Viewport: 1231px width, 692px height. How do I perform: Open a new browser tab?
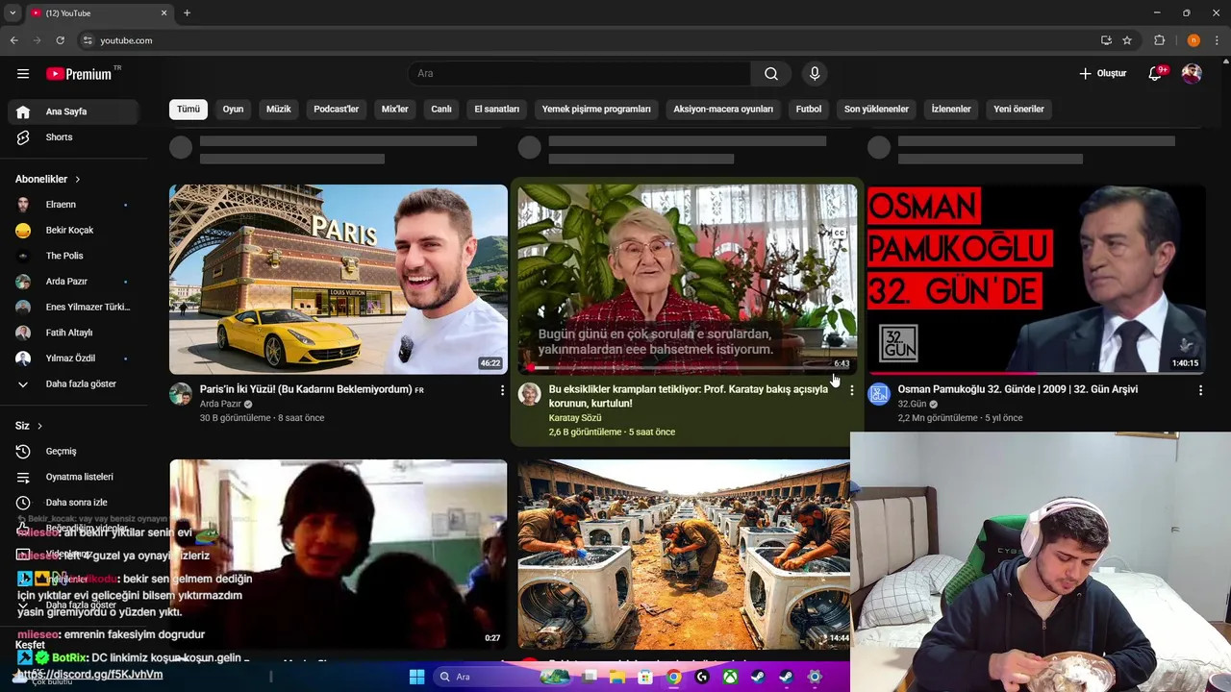tap(187, 12)
